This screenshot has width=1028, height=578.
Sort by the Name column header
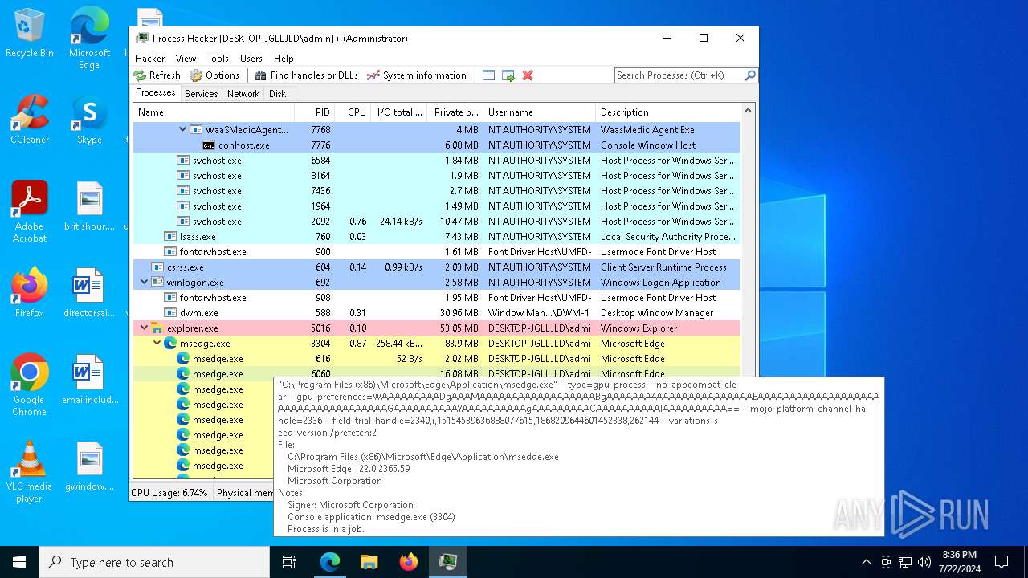pos(214,112)
